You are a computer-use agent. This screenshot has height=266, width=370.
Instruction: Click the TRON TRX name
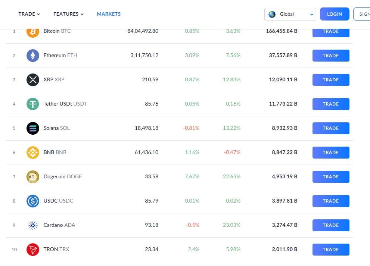coord(56,249)
